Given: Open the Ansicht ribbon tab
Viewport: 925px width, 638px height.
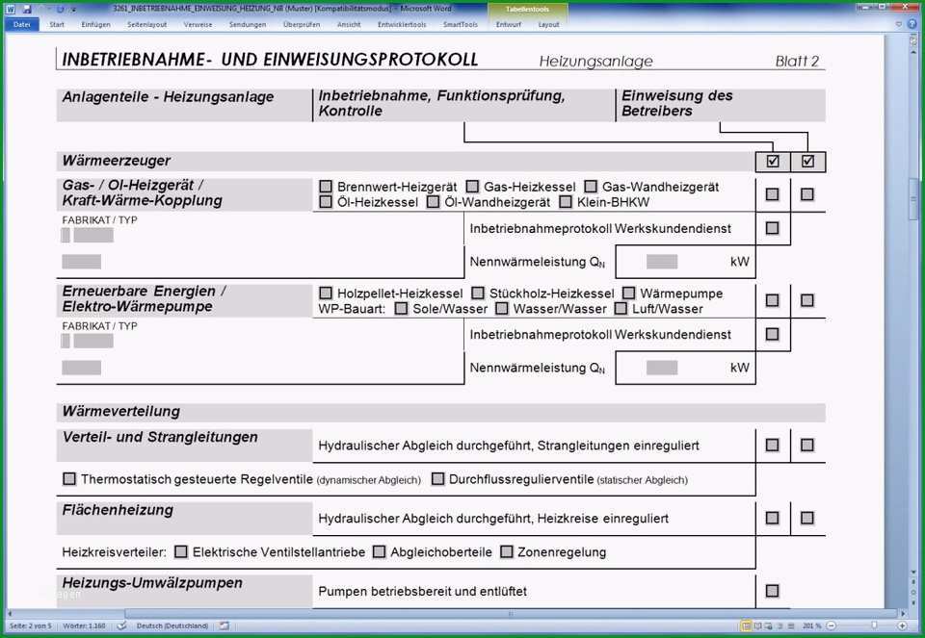Looking at the screenshot, I should point(349,24).
